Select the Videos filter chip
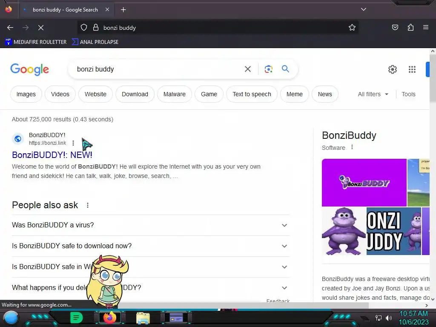The image size is (436, 327). coord(60,94)
